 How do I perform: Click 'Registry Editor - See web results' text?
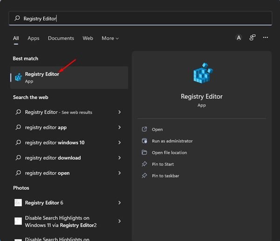(59, 112)
